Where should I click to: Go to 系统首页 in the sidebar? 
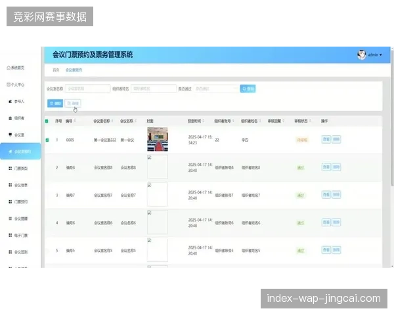coord(16,68)
